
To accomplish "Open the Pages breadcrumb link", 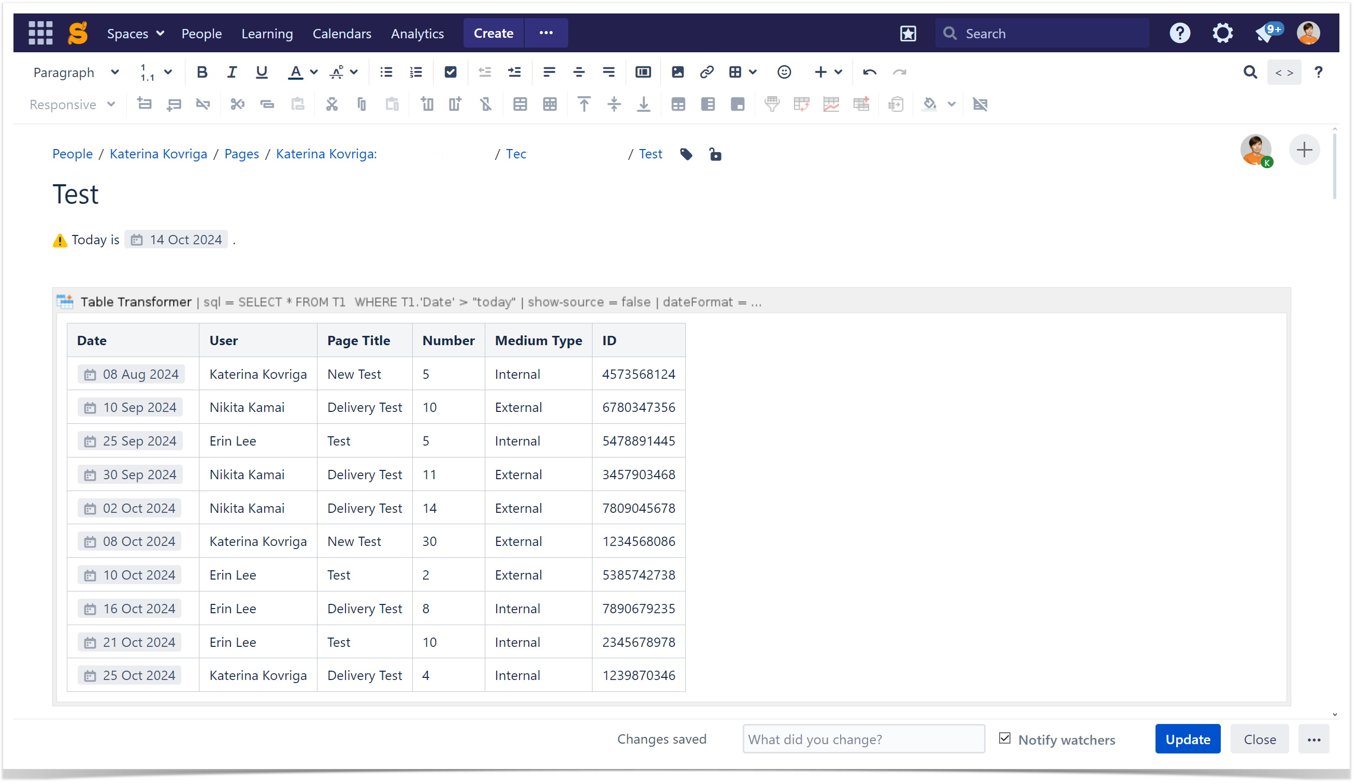I will coord(241,154).
